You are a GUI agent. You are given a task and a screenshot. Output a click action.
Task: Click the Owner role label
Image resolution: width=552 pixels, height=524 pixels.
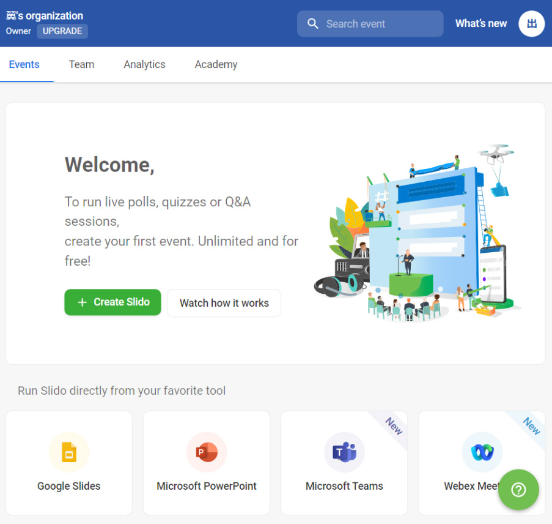pyautogui.click(x=18, y=31)
